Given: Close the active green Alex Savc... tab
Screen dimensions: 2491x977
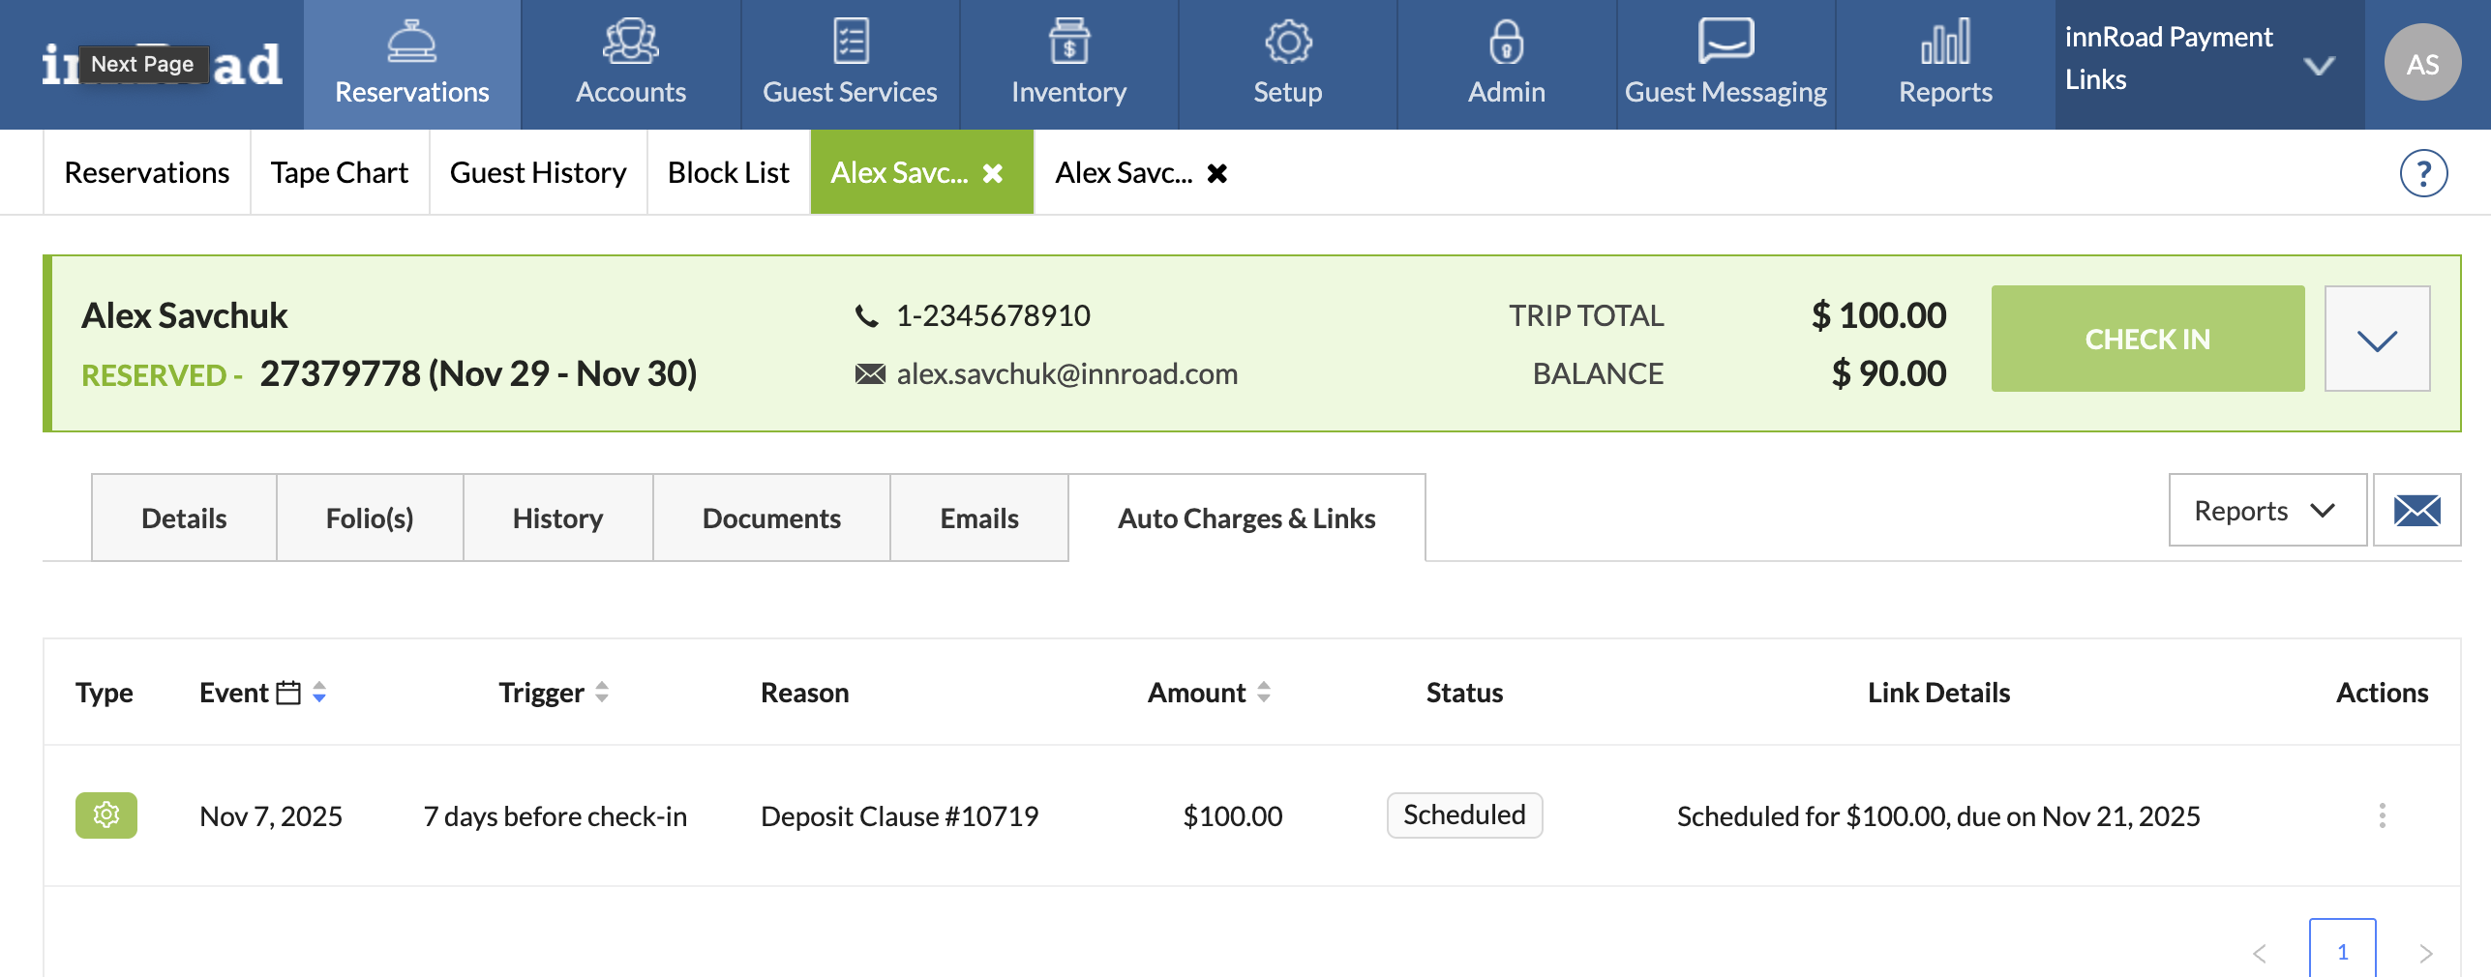Looking at the screenshot, I should pos(993,173).
